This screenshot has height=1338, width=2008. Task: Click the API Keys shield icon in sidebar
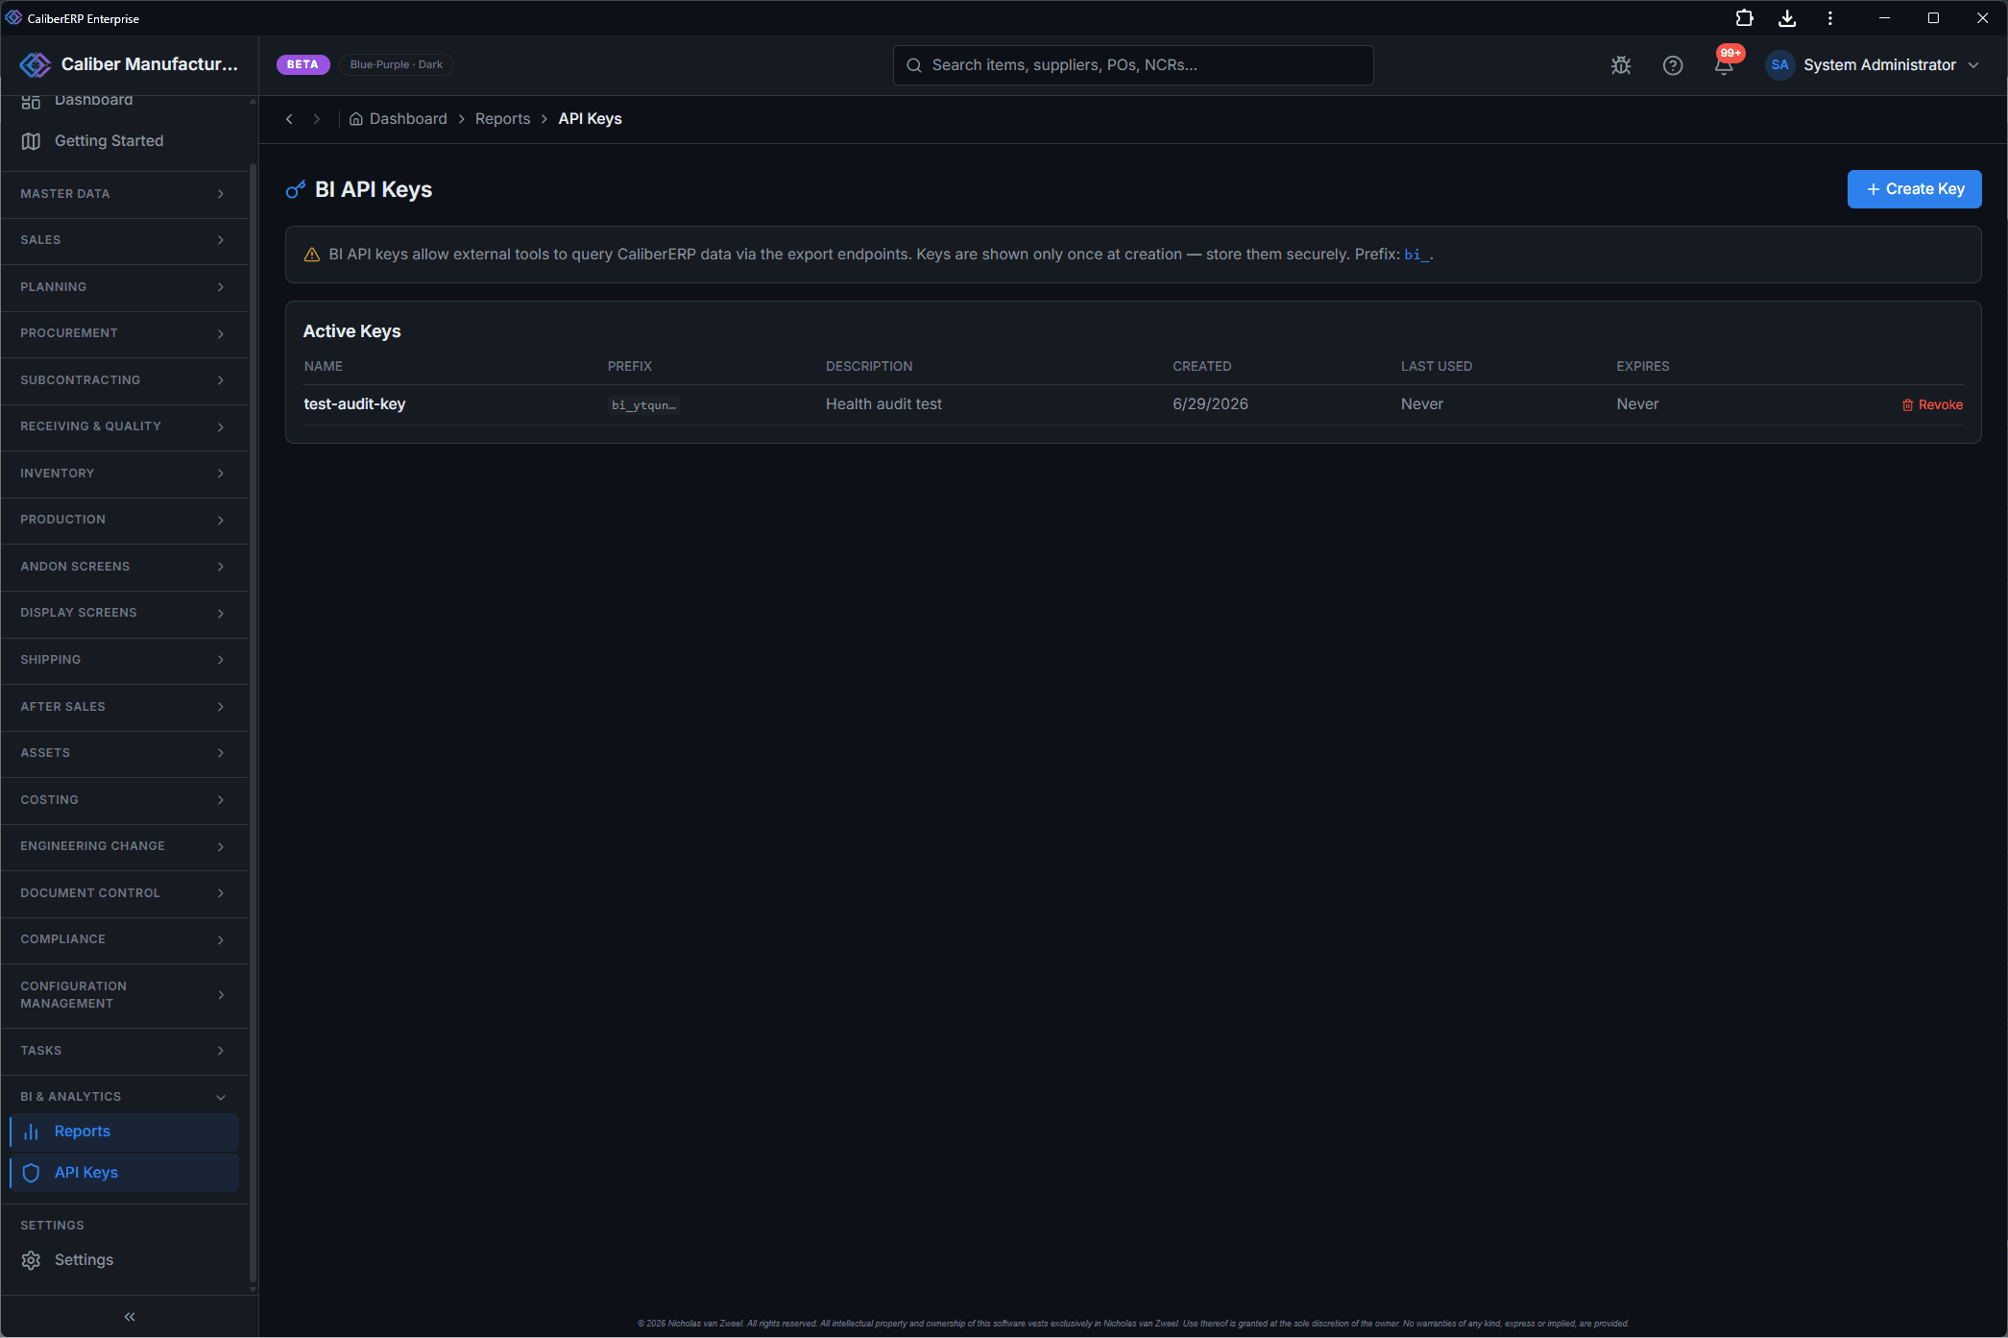[x=31, y=1173]
